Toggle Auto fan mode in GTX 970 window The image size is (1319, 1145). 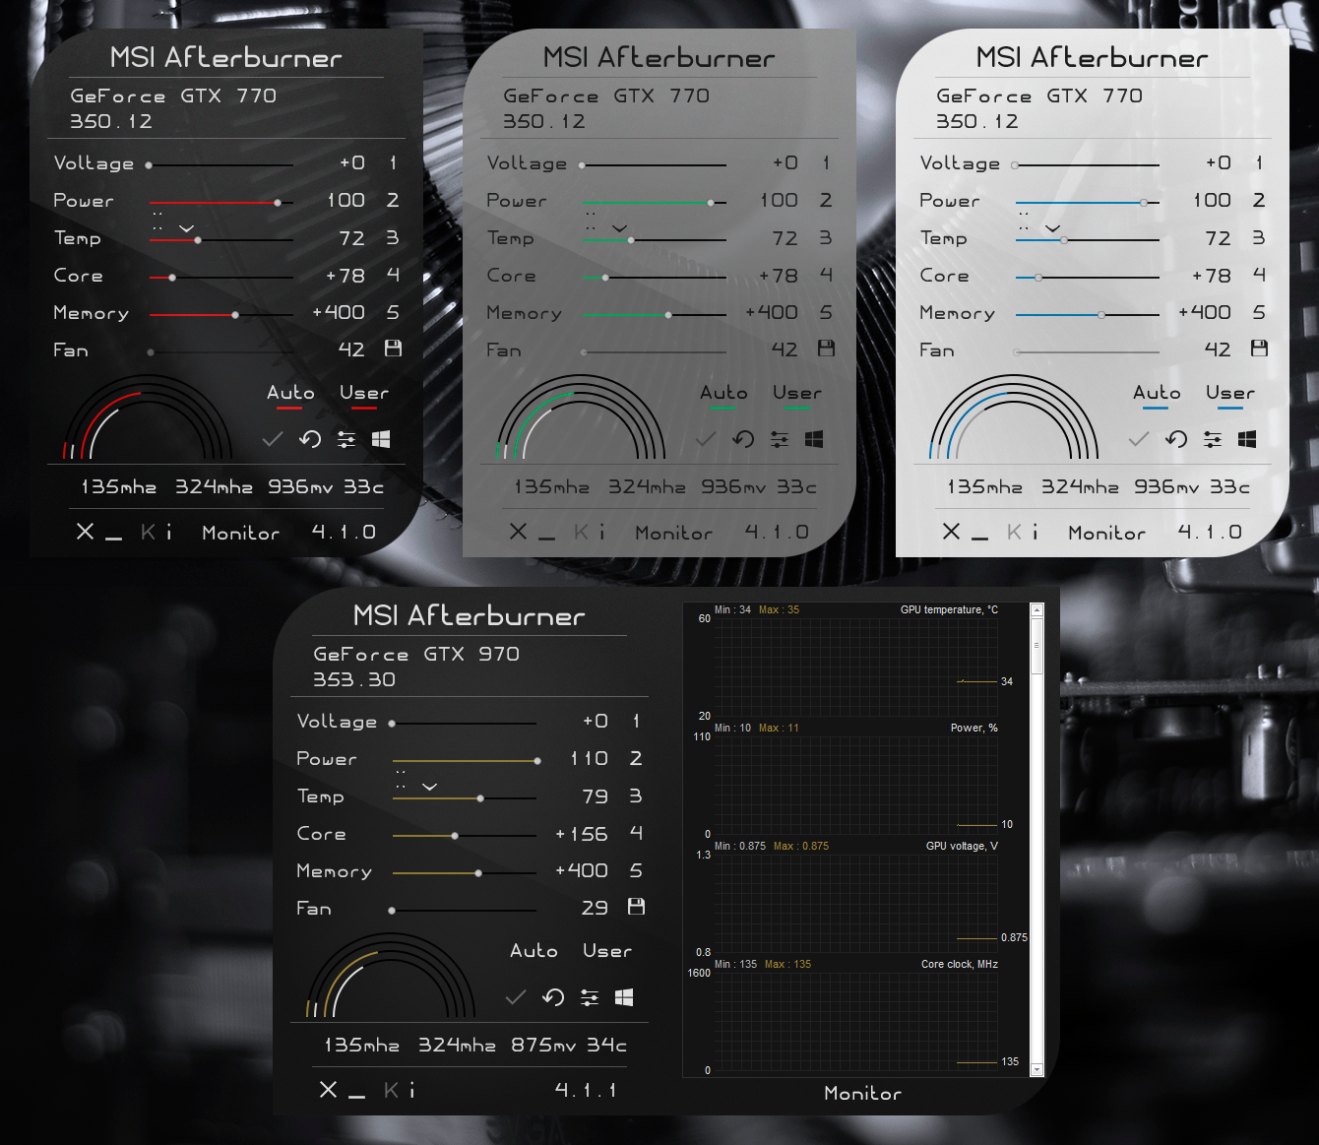534,951
